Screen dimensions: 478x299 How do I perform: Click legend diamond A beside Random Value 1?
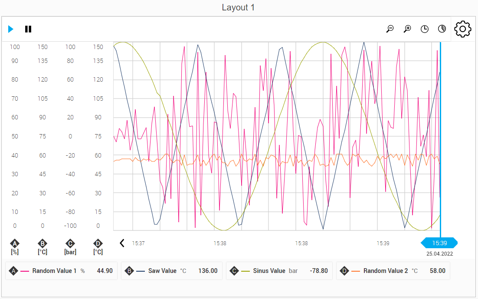pos(13,271)
